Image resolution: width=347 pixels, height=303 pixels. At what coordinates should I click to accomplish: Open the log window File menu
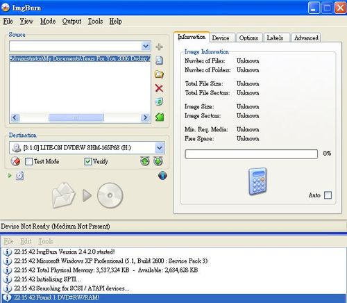tap(8, 241)
